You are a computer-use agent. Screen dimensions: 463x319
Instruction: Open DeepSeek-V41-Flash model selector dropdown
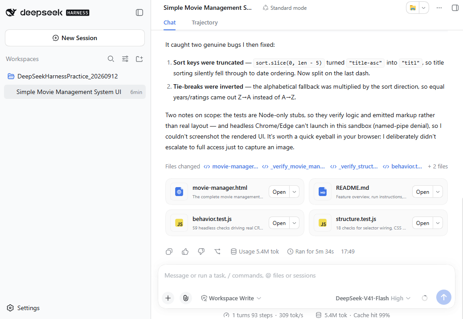pyautogui.click(x=373, y=298)
